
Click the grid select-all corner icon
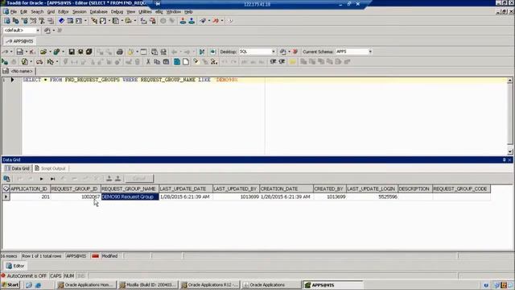pyautogui.click(x=6, y=188)
